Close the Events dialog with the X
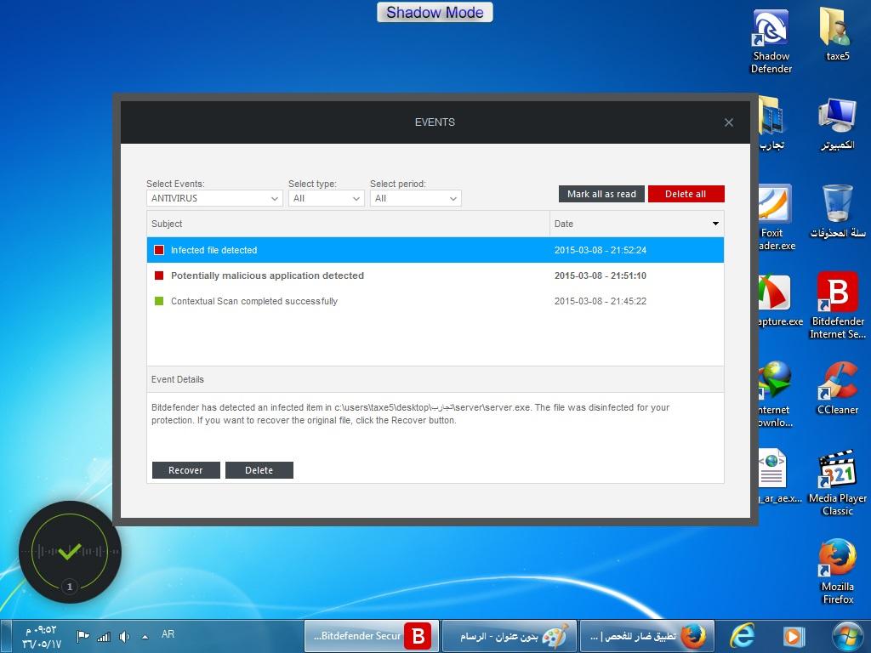 [x=729, y=122]
